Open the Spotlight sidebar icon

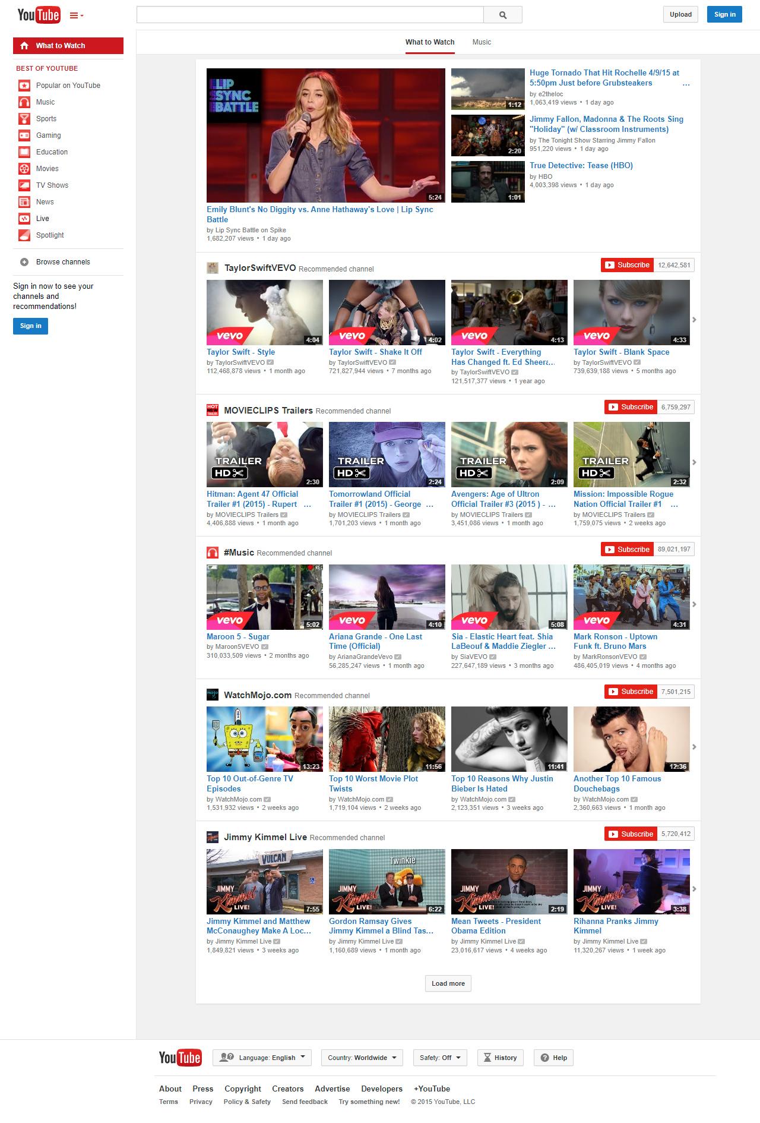pyautogui.click(x=24, y=235)
